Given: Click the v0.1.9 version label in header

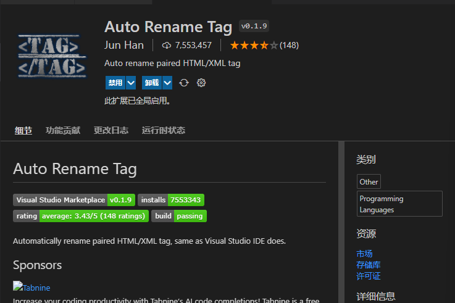Looking at the screenshot, I should (x=254, y=26).
